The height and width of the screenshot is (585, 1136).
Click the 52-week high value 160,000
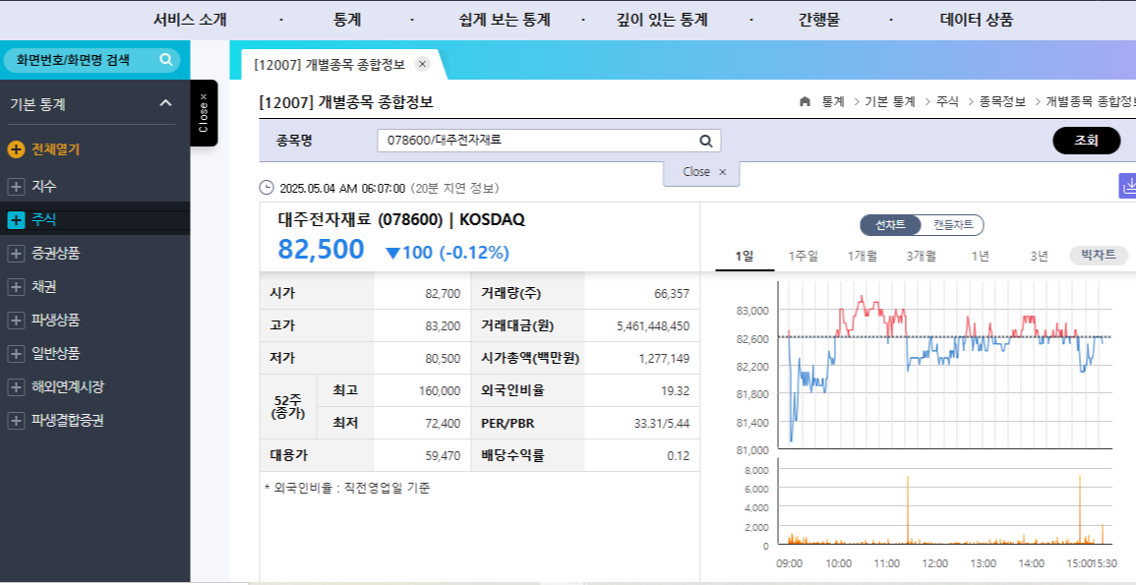439,391
